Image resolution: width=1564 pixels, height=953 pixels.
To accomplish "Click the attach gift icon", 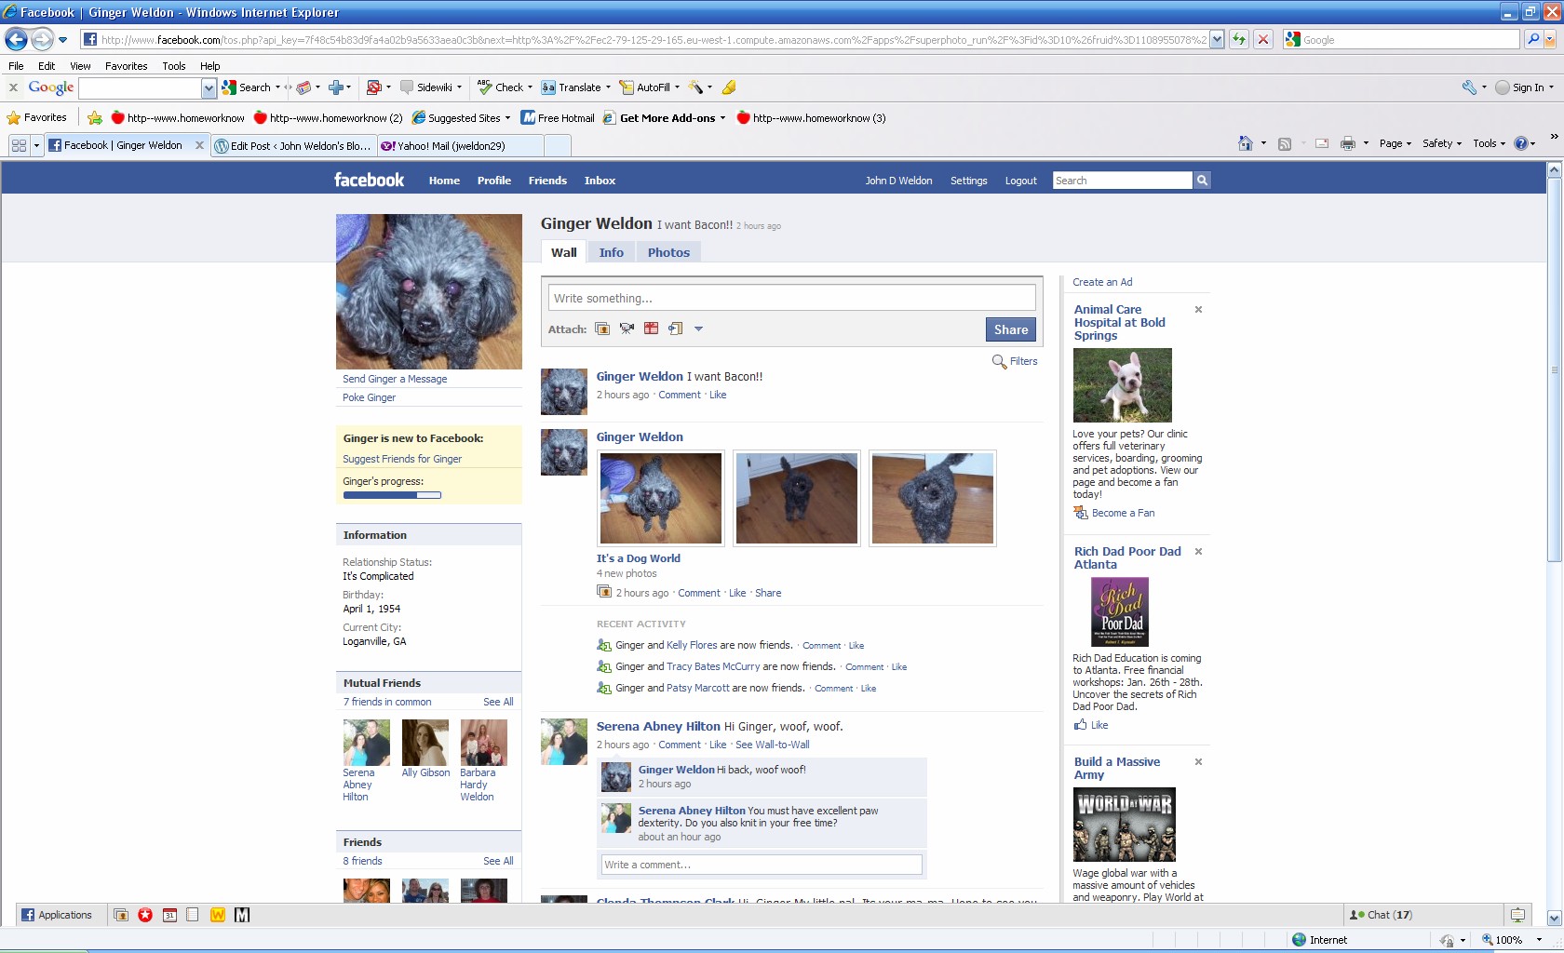I will pos(651,329).
